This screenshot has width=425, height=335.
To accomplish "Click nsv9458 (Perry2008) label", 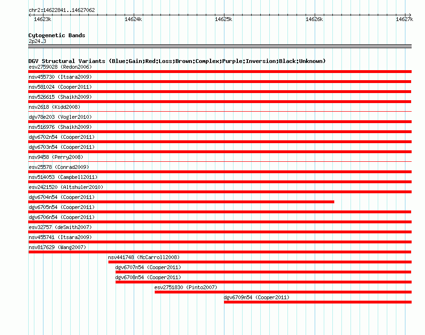I will (56, 157).
